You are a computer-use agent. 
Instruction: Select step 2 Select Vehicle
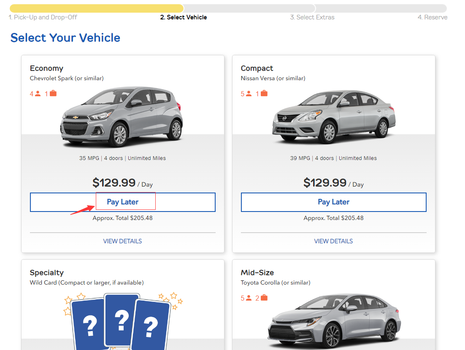tap(184, 17)
